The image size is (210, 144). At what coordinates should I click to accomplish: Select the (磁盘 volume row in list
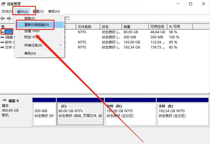8,37
